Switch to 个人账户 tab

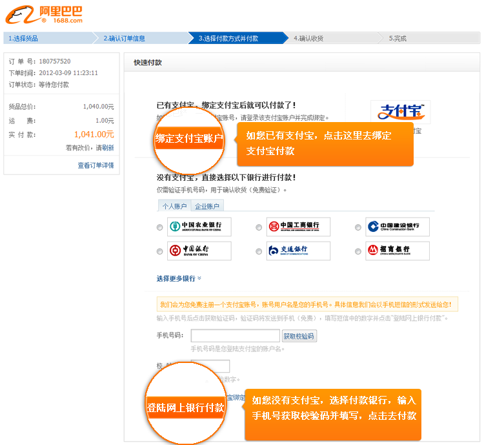tap(174, 206)
